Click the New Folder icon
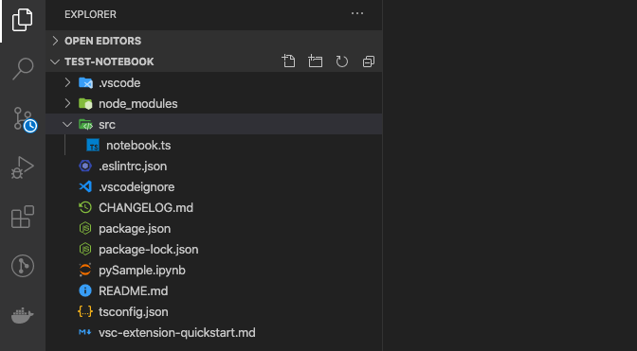The height and width of the screenshot is (351, 637). point(316,61)
